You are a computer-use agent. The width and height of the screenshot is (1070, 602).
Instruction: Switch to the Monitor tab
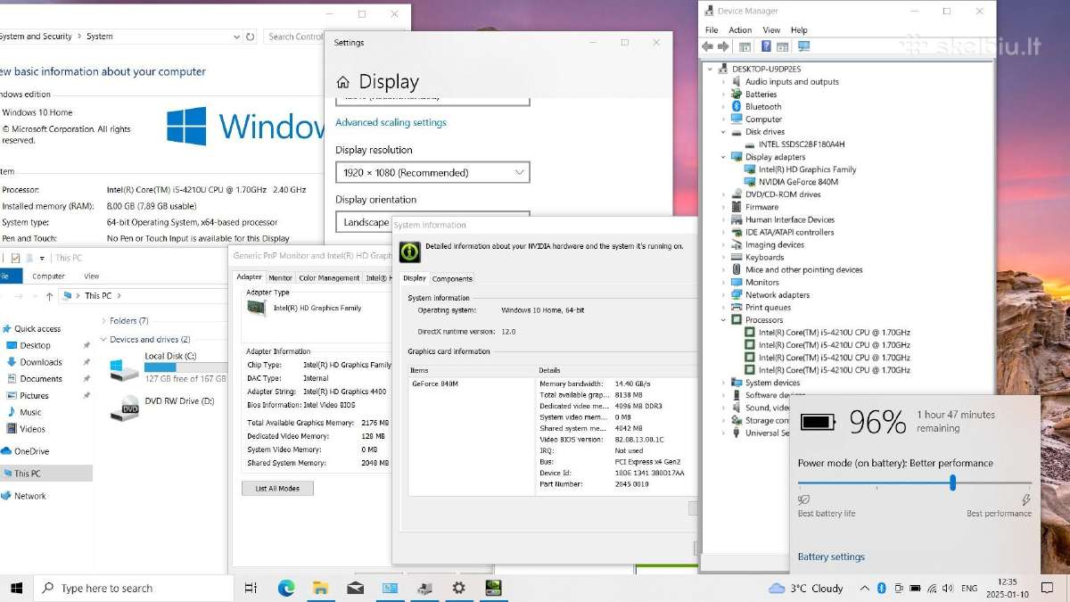[x=280, y=277]
